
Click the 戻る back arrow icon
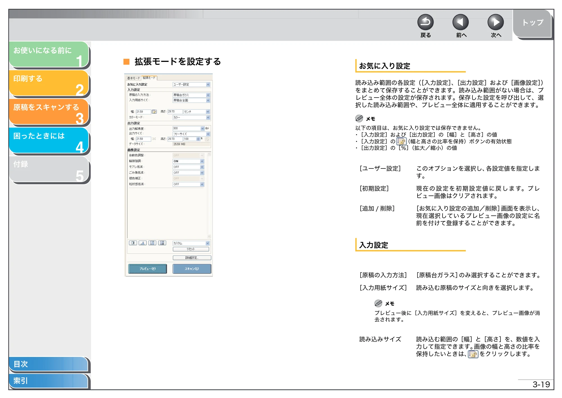(x=425, y=22)
